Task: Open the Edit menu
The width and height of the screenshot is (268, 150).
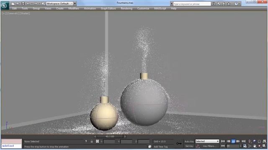Action: pos(15,8)
